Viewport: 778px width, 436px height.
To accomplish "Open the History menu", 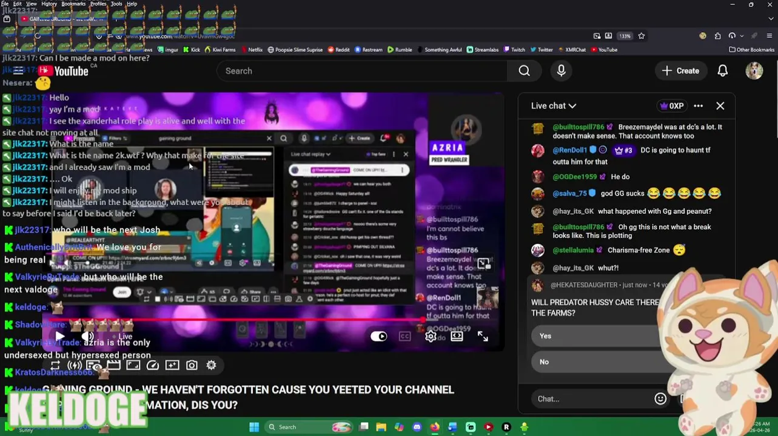I will (x=49, y=4).
